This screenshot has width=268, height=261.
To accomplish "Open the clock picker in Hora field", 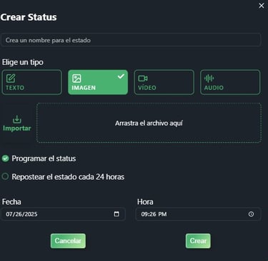I will point(251,214).
